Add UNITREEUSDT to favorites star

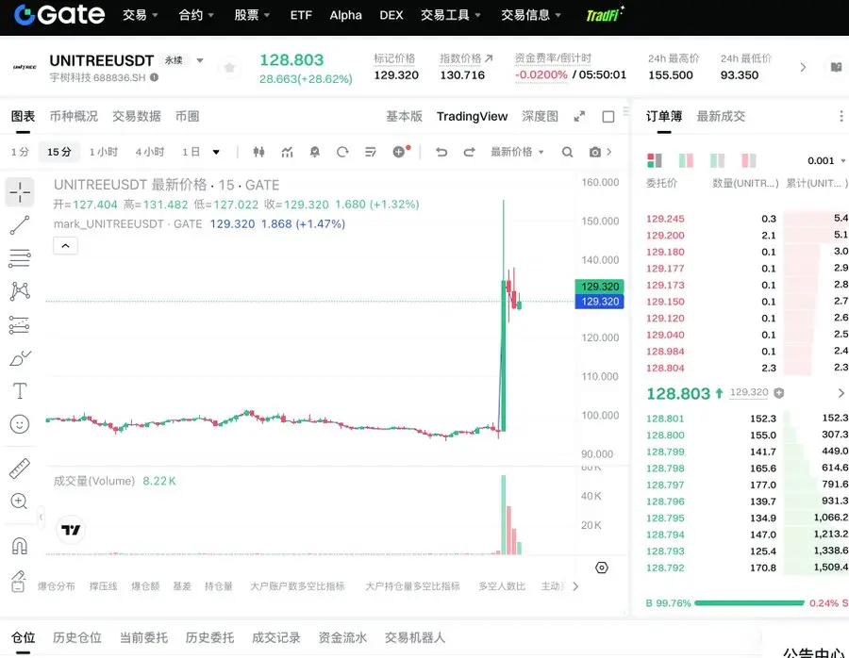click(229, 68)
